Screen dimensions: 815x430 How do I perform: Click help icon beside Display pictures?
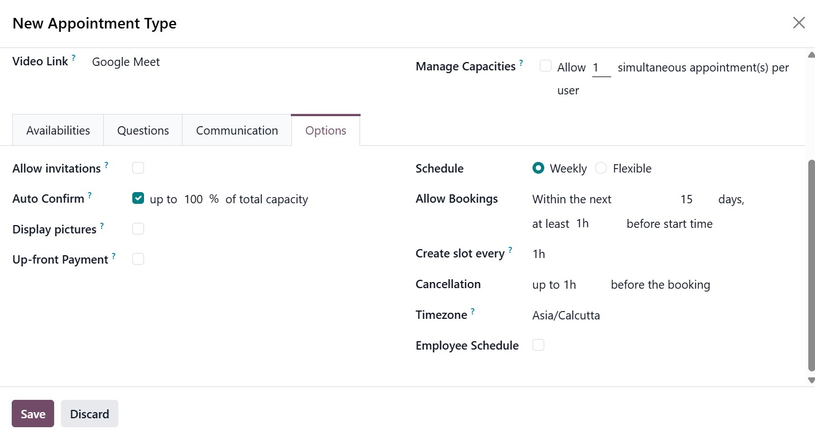click(102, 226)
